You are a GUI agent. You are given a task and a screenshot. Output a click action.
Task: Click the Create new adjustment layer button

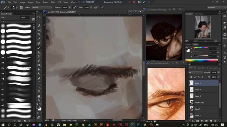click(202, 121)
